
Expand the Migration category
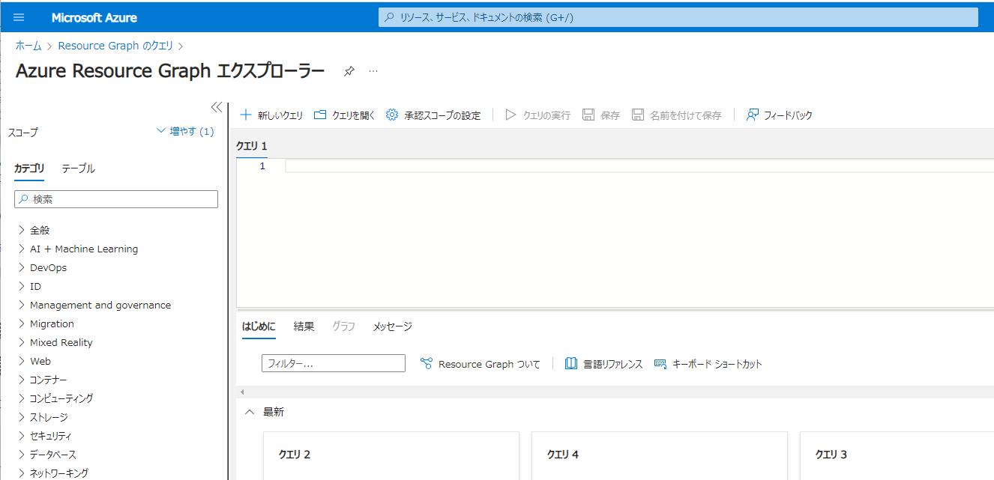[x=22, y=323]
